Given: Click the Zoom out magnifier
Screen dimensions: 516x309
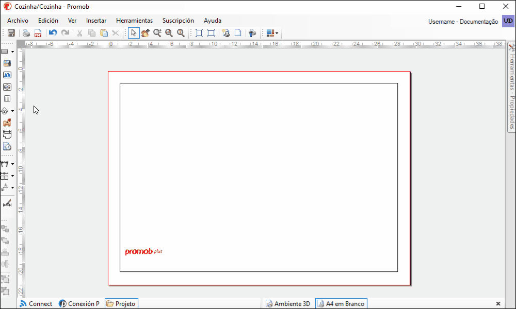Looking at the screenshot, I should [169, 33].
